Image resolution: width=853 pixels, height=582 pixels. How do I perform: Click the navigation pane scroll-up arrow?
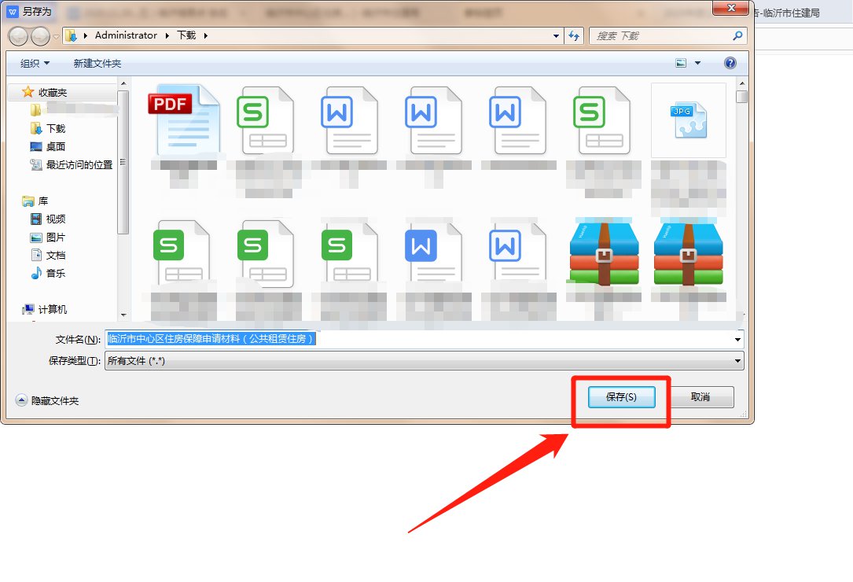coord(123,84)
